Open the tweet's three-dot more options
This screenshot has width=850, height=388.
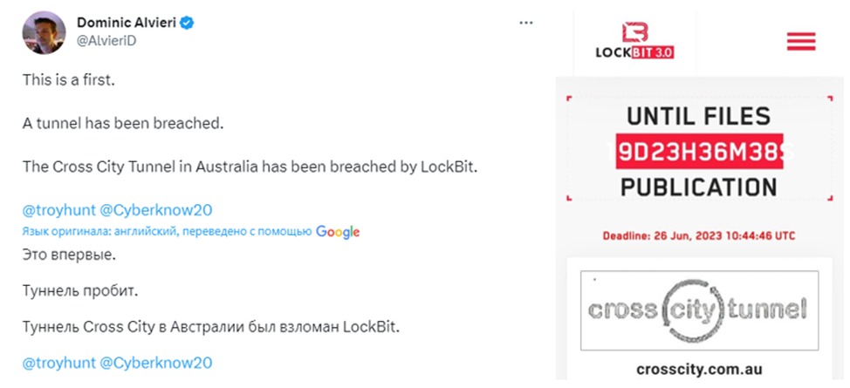[x=525, y=22]
